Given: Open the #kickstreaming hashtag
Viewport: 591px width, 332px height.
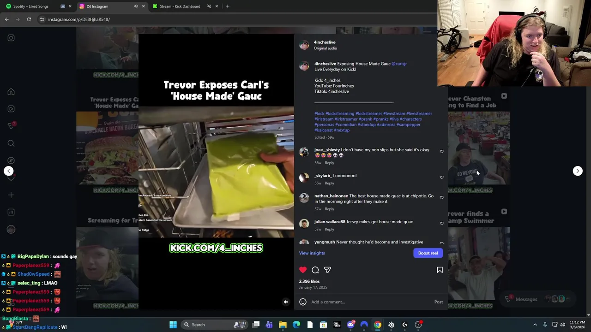Looking at the screenshot, I should tap(340, 113).
